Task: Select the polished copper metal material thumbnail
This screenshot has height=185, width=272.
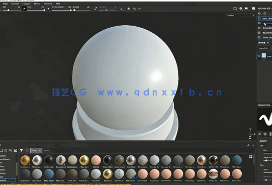Action: tap(202, 160)
